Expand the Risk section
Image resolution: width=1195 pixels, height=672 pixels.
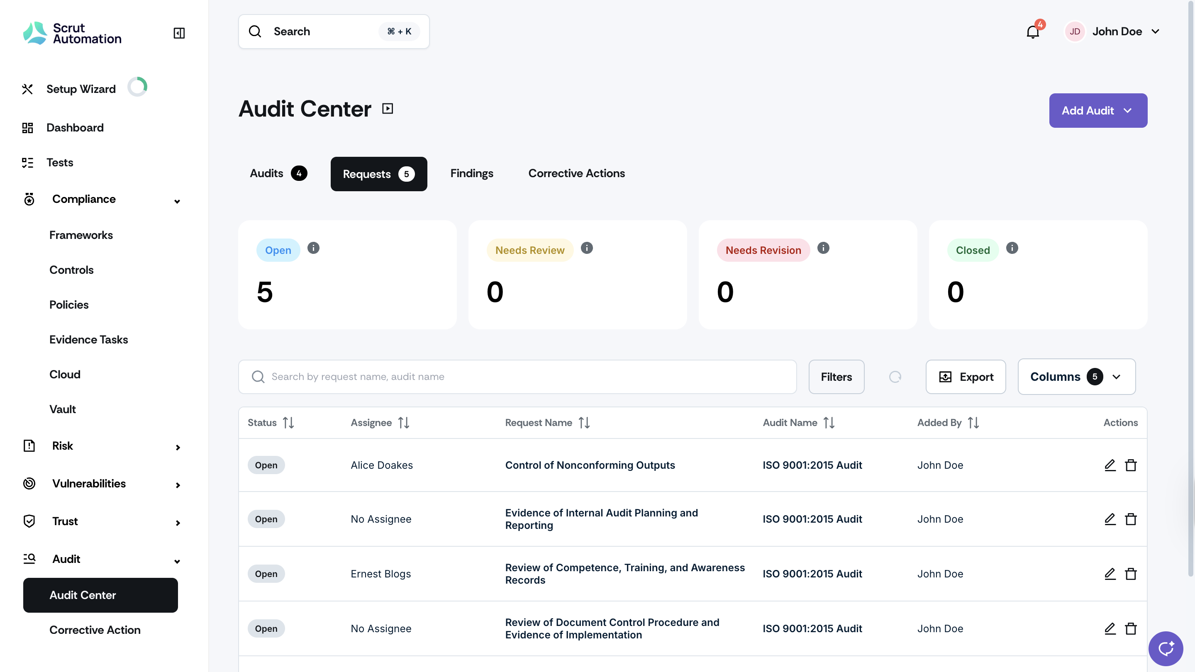(x=178, y=447)
